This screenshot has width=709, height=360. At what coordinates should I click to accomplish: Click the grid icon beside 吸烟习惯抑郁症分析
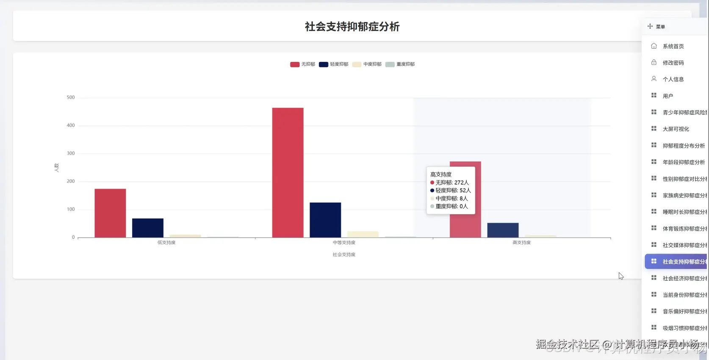[654, 328]
